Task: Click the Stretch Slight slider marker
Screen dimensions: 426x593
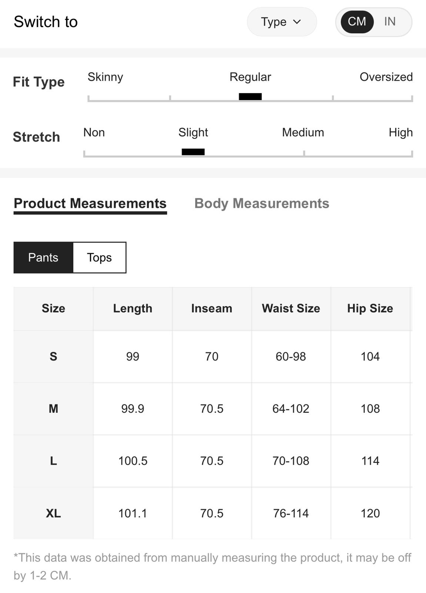Action: 193,152
